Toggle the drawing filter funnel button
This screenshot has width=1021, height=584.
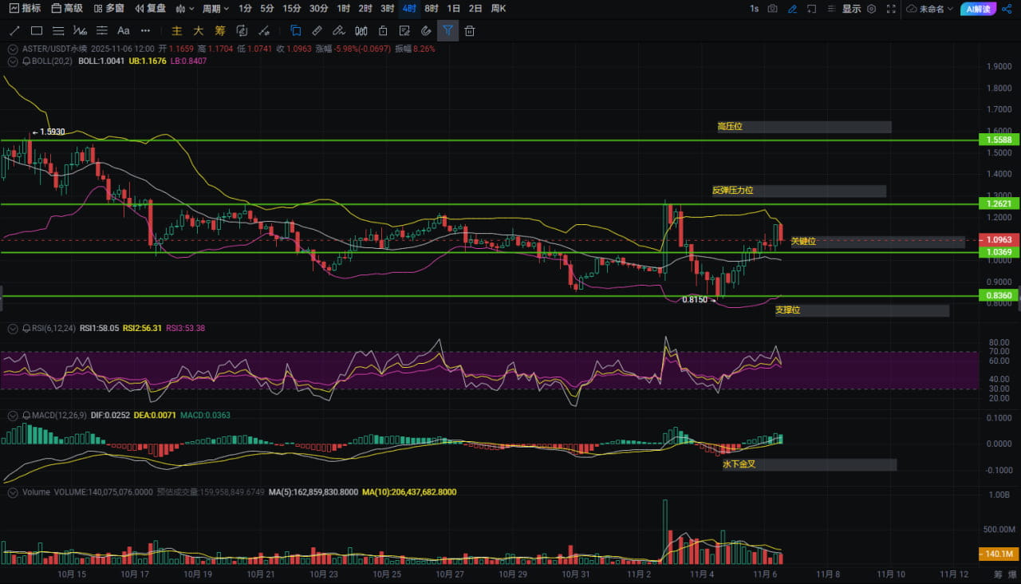pos(447,31)
